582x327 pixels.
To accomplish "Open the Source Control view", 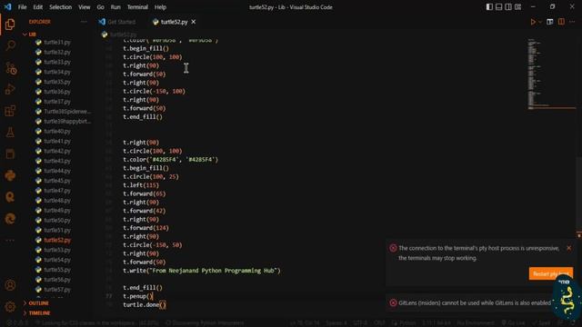I will [x=10, y=68].
